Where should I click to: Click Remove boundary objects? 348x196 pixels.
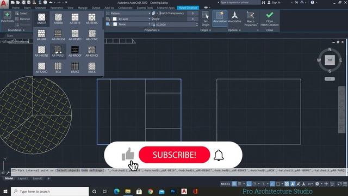(22, 19)
